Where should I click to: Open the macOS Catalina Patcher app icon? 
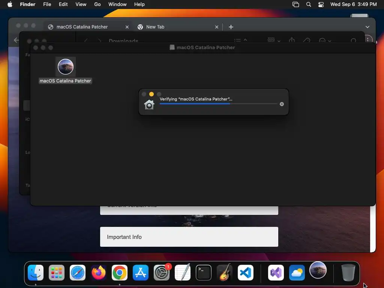65,67
